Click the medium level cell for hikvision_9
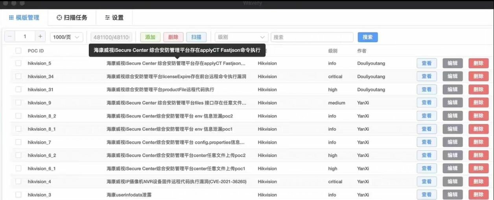The width and height of the screenshot is (494, 200). point(337,103)
